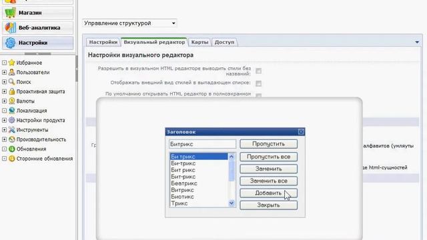Click the suggestions list scroll down arrow
The width and height of the screenshot is (427, 240).
coord(232,203)
